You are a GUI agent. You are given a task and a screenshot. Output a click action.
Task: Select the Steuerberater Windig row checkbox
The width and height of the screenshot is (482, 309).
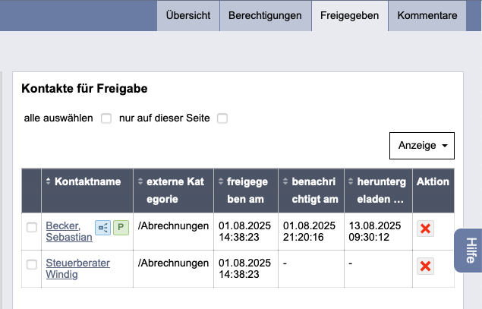pos(32,264)
